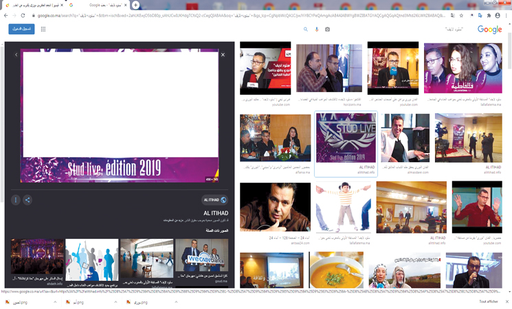Click the Google logo
Image resolution: width=512 pixels, height=309 pixels.
pyautogui.click(x=489, y=30)
